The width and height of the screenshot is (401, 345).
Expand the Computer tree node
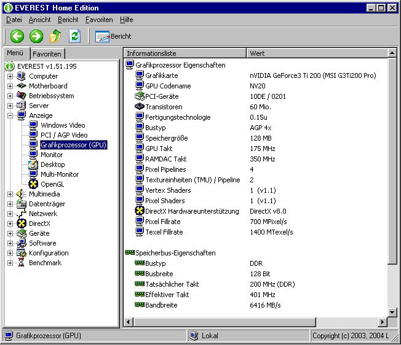click(x=10, y=76)
